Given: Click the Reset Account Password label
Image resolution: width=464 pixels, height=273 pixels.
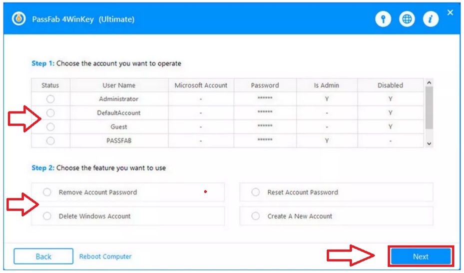Looking at the screenshot, I should pos(303,192).
